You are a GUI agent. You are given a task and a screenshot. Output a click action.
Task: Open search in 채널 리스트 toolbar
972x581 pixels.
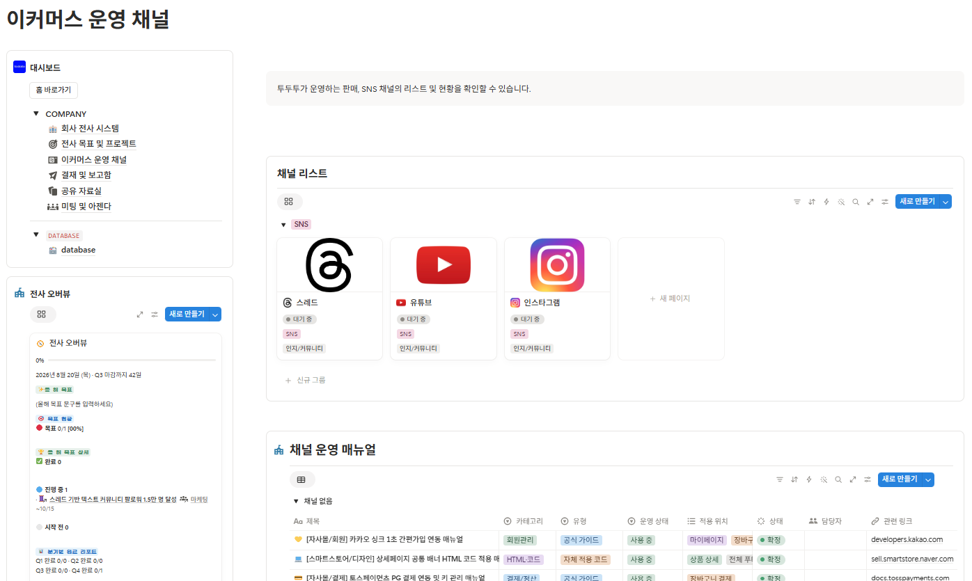[856, 202]
